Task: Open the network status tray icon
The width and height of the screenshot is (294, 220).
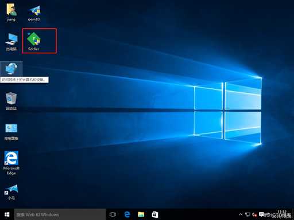Action: coord(247,214)
